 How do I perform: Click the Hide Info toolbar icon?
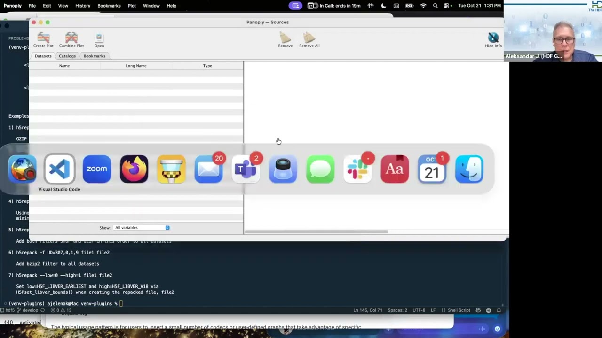[x=493, y=39]
